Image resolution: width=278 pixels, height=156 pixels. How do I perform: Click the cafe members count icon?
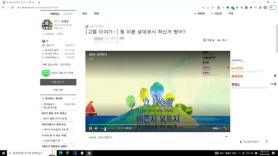43,45
